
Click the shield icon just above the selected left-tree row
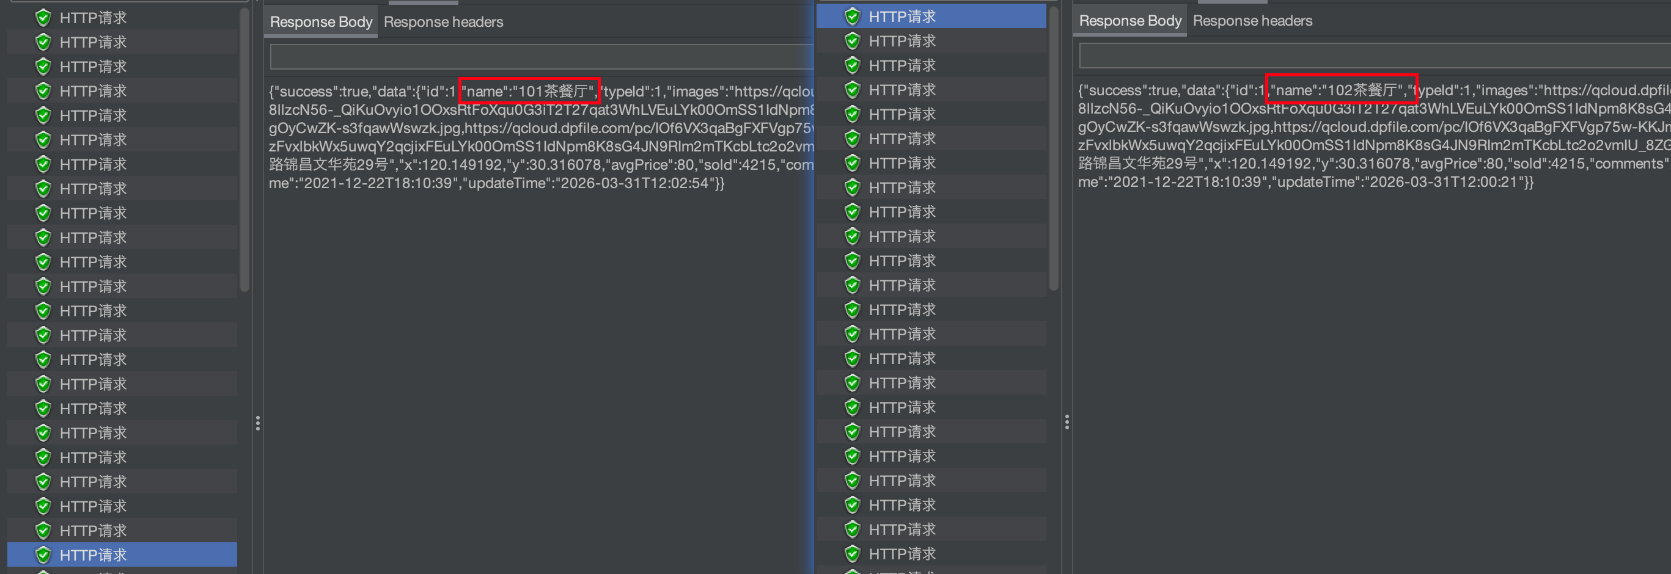(43, 531)
